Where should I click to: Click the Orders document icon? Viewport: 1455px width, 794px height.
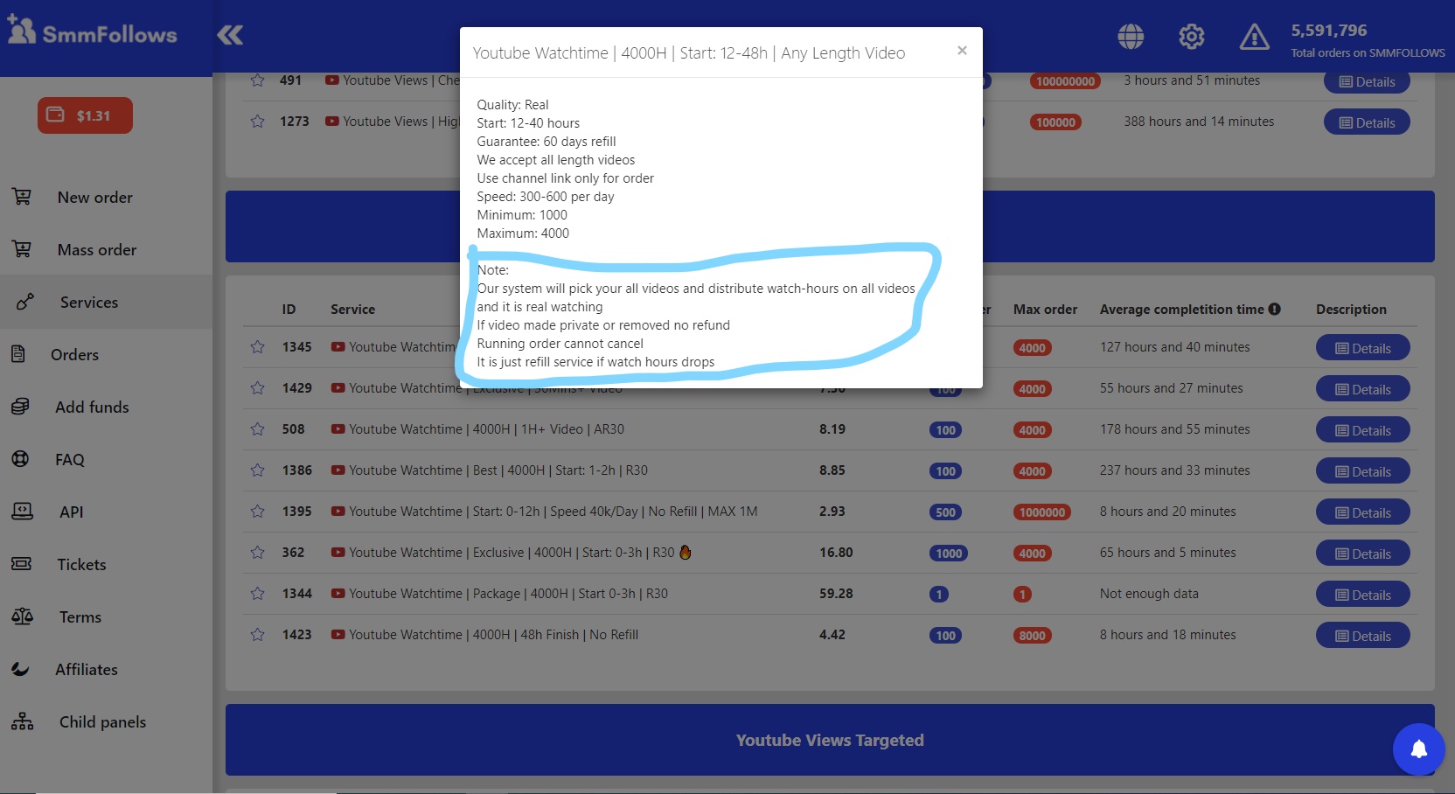click(x=17, y=354)
